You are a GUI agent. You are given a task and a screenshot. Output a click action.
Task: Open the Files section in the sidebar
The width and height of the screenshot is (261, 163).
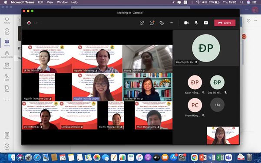pos(7,88)
